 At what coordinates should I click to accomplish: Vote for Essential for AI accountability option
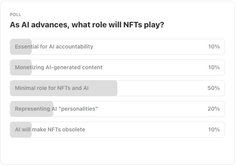[117, 47]
